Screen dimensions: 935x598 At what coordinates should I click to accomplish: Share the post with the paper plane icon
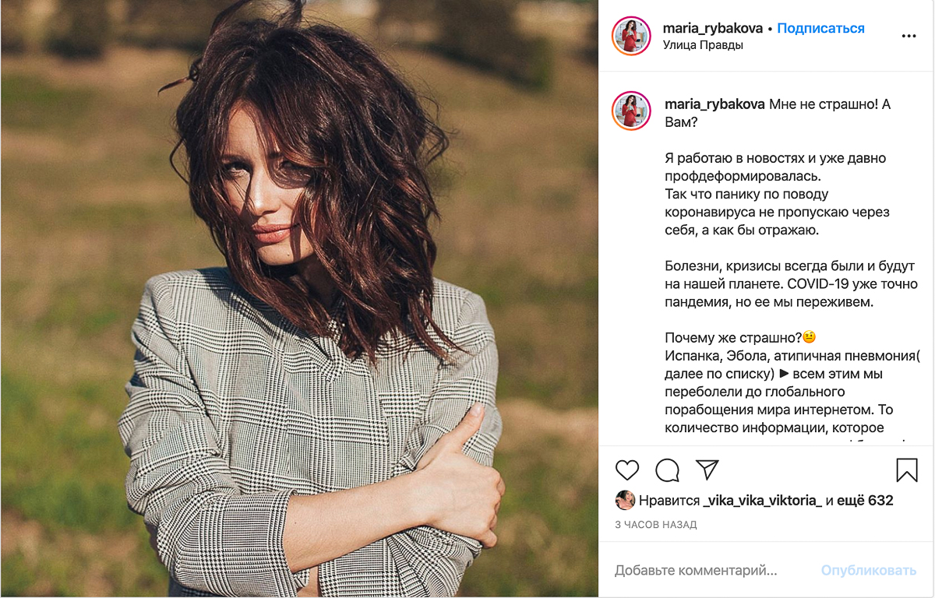707,470
